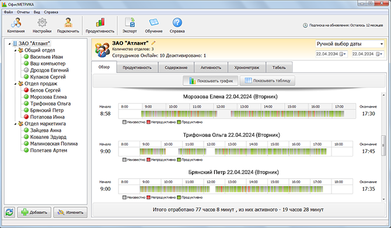Switch to the Активность tab
This screenshot has height=228, width=391.
[x=211, y=67]
